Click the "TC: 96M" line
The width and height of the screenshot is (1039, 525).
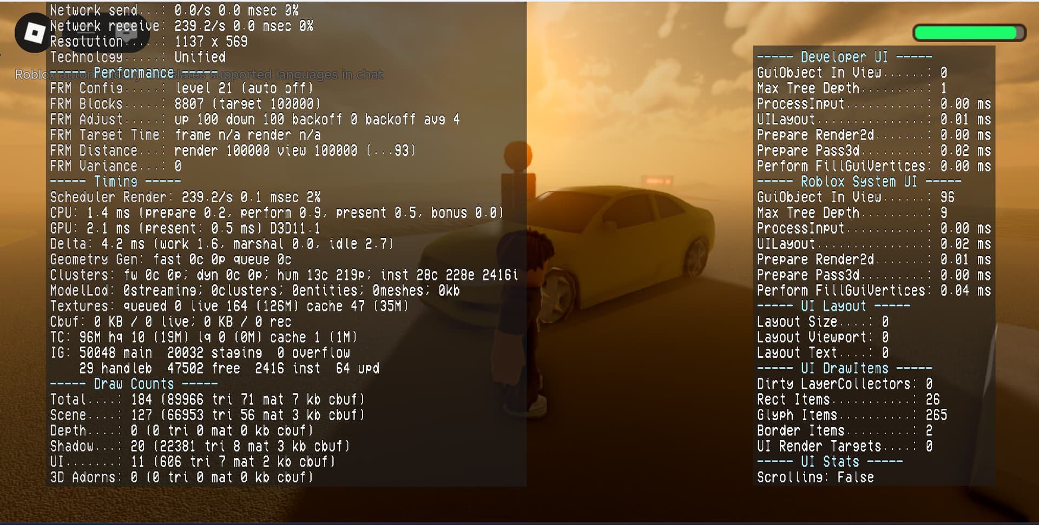tap(204, 338)
